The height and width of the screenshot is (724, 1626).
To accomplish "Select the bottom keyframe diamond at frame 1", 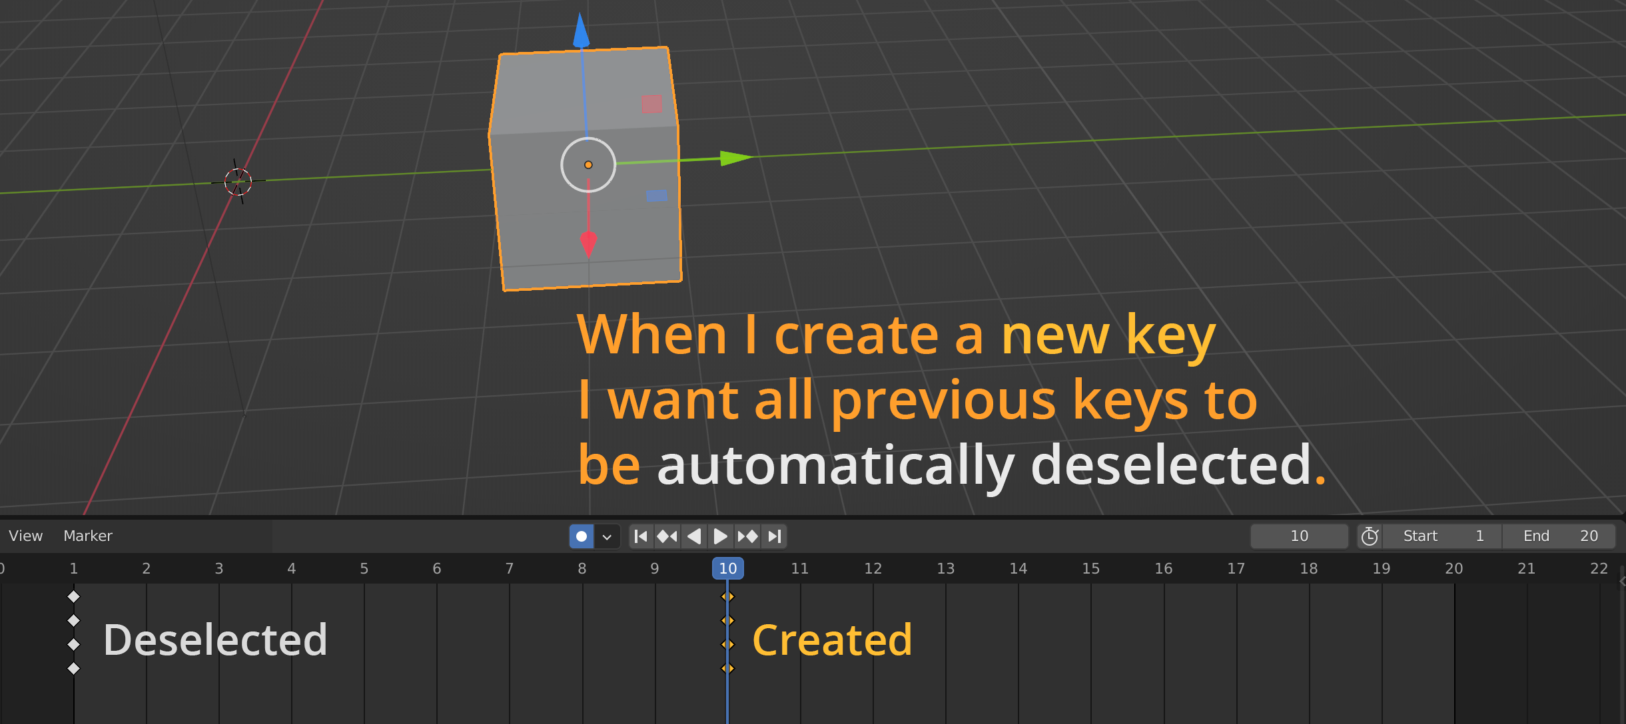I will 74,668.
